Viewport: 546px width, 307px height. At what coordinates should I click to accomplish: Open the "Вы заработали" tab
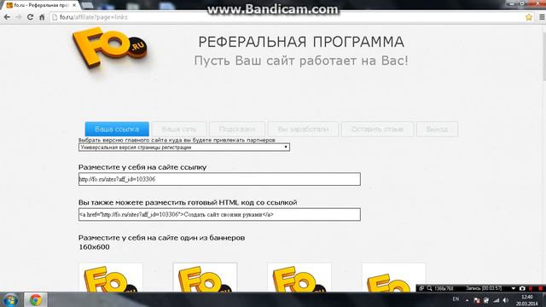[x=303, y=129]
